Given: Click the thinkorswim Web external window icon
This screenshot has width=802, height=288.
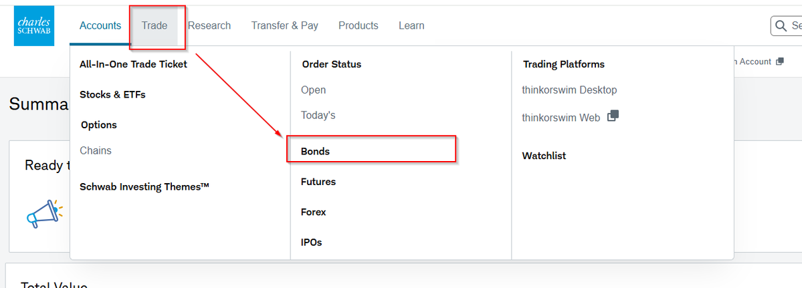Looking at the screenshot, I should (613, 116).
